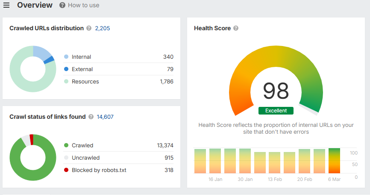Open the hamburger navigation menu
Viewport: 370px width, 195px height.
coord(6,5)
